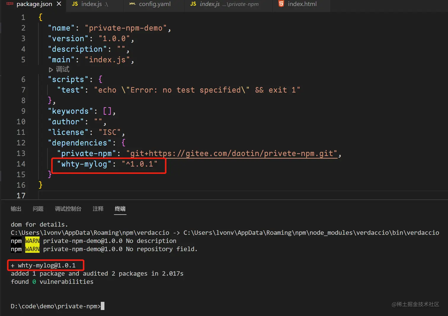Switch to the 调试控制台 panel tab
The image size is (448, 316).
coord(68,209)
